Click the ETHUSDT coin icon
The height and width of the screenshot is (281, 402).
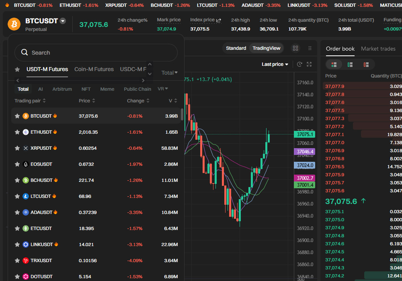pos(26,132)
